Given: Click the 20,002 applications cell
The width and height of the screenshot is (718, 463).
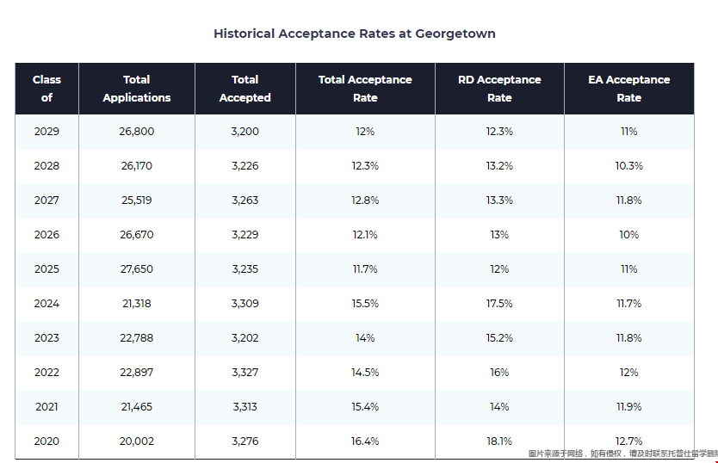Looking at the screenshot, I should pos(137,441).
